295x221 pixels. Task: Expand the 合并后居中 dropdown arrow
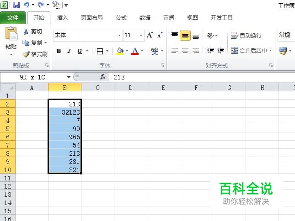point(271,50)
